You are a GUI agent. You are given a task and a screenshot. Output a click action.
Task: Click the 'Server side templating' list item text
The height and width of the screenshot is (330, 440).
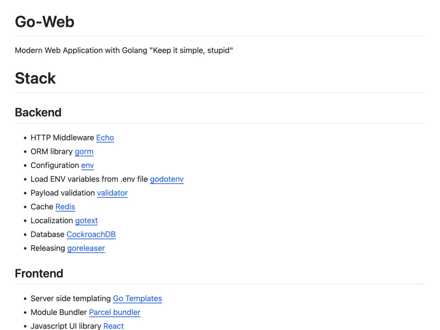tap(71, 299)
